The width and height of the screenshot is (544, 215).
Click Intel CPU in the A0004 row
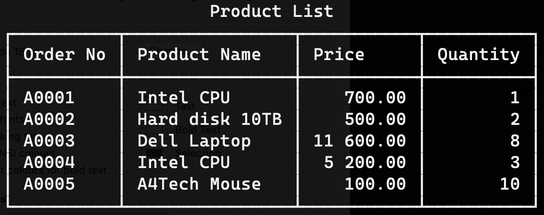(x=184, y=162)
